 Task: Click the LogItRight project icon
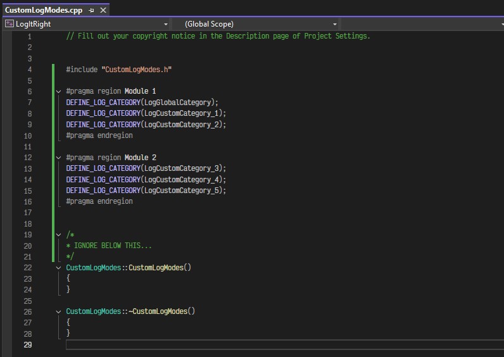(x=9, y=24)
